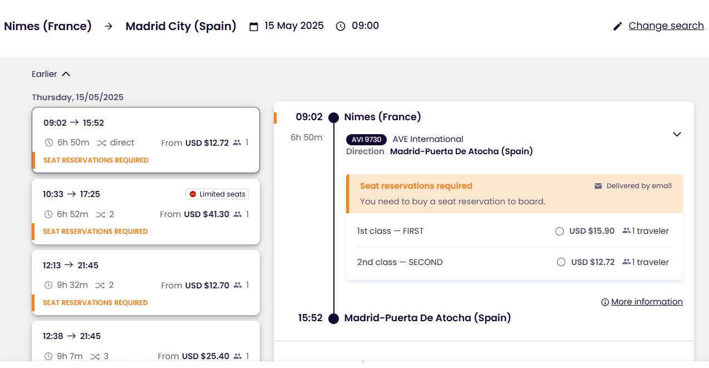Click the clock icon beside 09:00
709x368 pixels.
pos(341,26)
